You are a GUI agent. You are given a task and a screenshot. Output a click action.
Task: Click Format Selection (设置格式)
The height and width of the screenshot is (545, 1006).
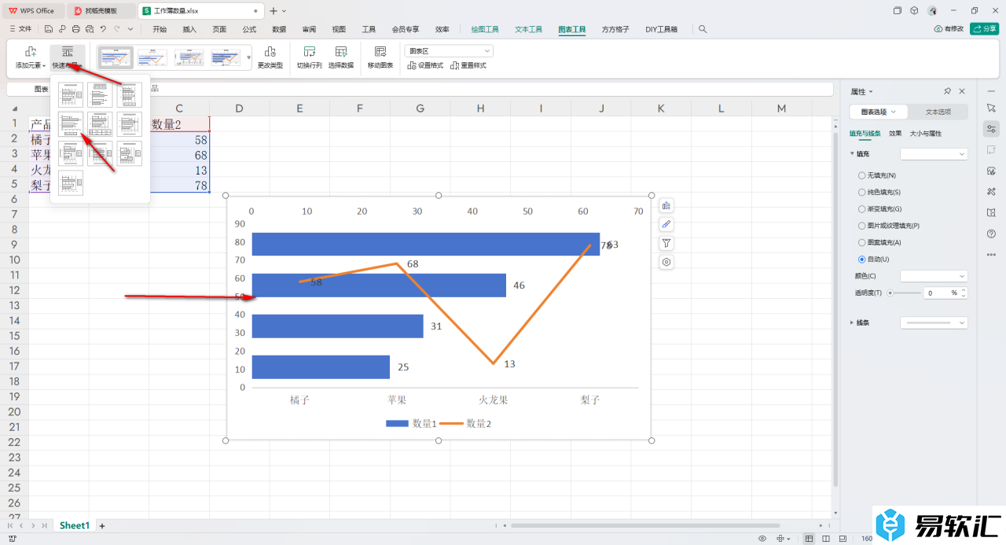click(425, 65)
